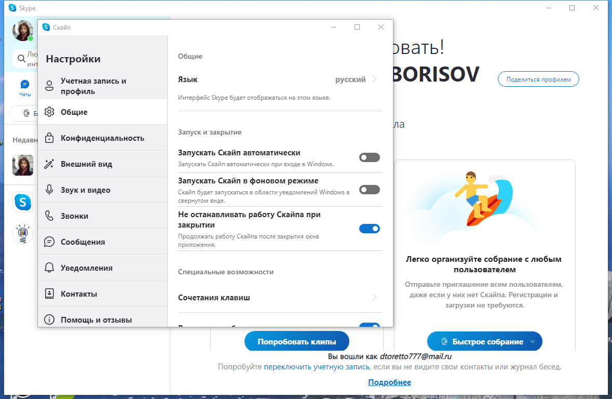Close the Скайп settings window
The height and width of the screenshot is (399, 612).
(381, 27)
